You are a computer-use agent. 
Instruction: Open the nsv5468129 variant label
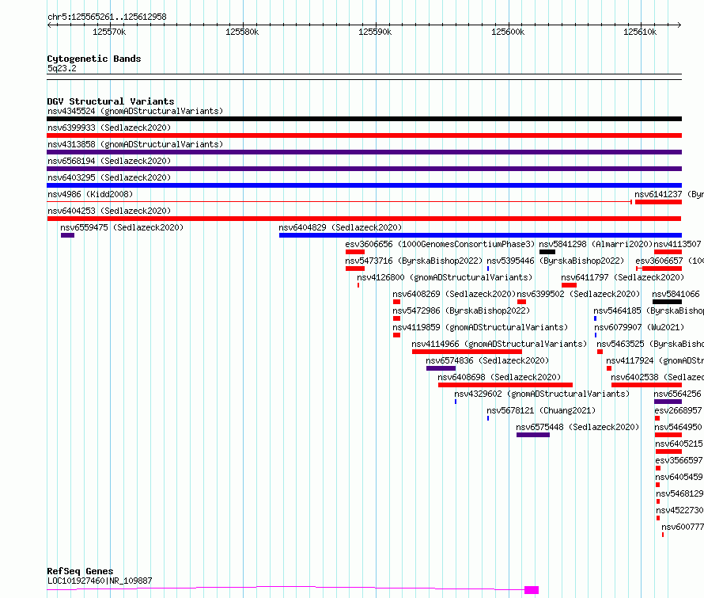point(679,493)
